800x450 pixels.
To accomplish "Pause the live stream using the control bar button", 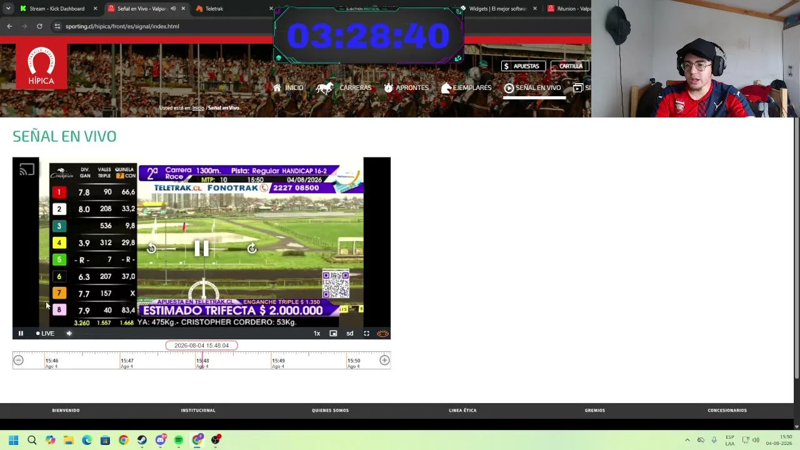I will (21, 333).
